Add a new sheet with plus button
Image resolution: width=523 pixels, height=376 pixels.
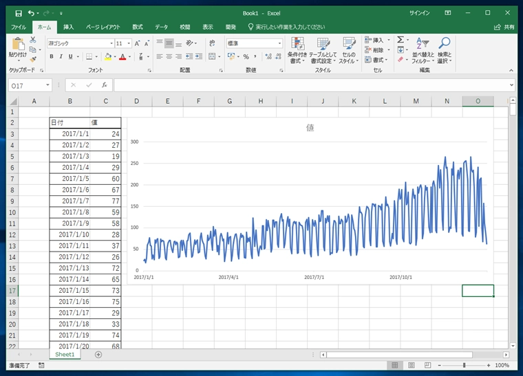pos(98,355)
